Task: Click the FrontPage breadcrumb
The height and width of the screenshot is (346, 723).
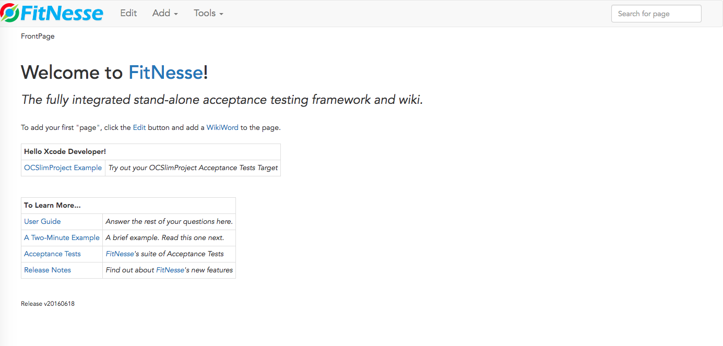Action: point(38,36)
